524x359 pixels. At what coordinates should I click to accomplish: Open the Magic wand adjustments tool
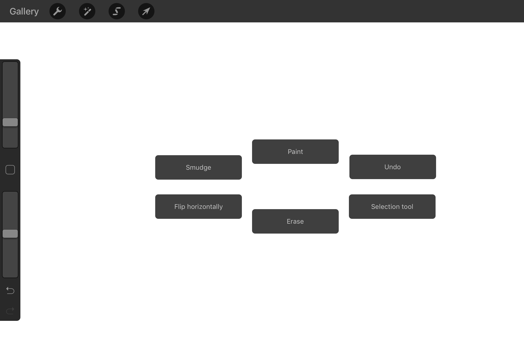[x=87, y=11]
